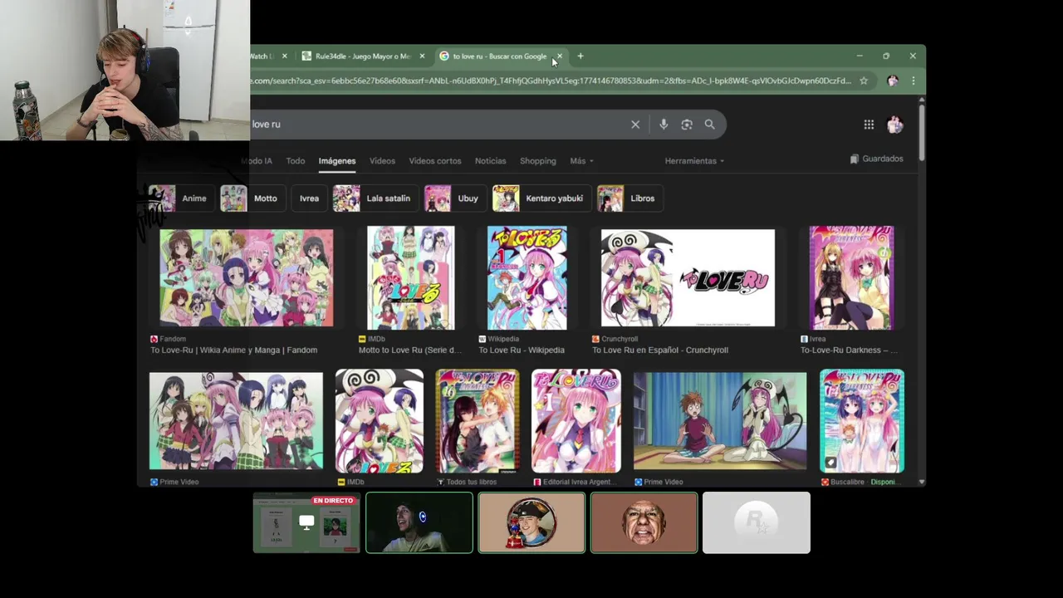Close the Rule34dle tab
Viewport: 1063px width, 598px height.
tap(422, 56)
